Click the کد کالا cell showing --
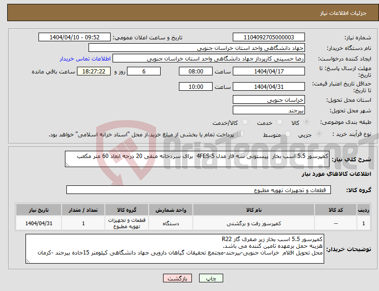This screenshot has width=379, height=291. (336, 223)
